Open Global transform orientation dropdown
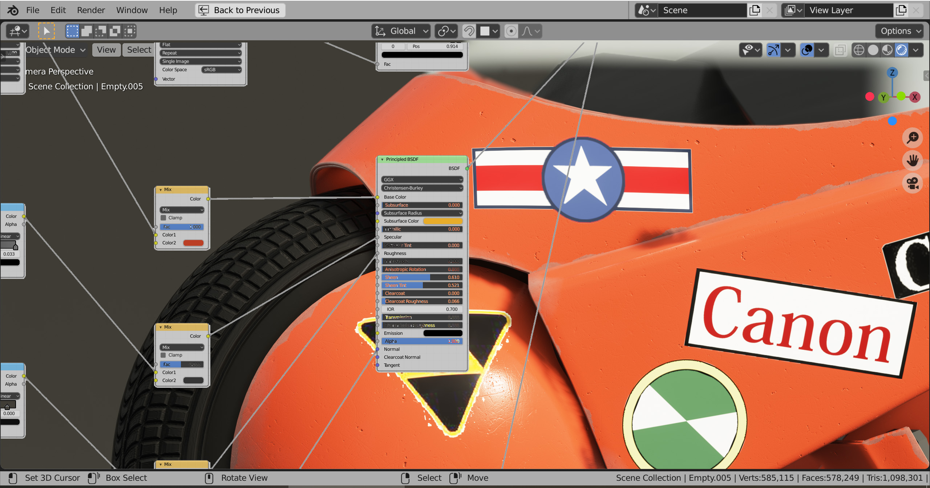The height and width of the screenshot is (488, 930). tap(401, 31)
